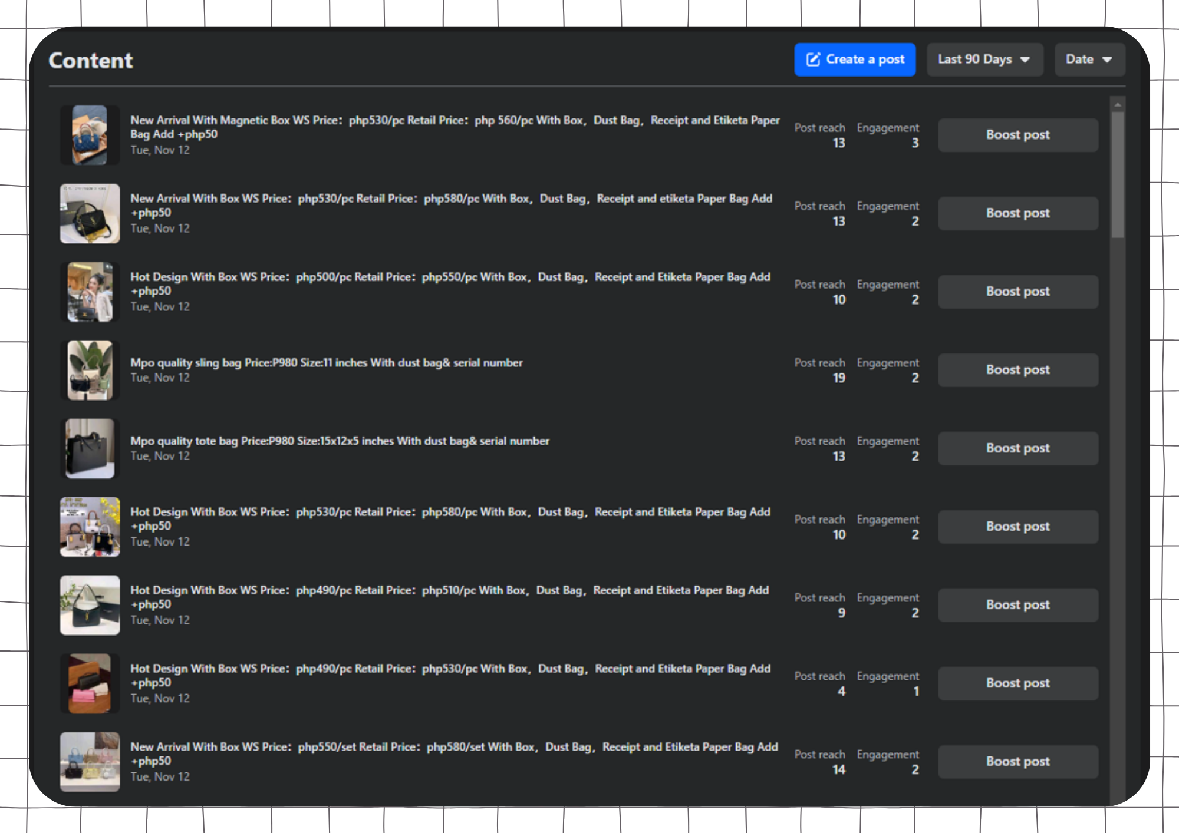Open the Mpo quality tote bag post title
The height and width of the screenshot is (833, 1179).
click(x=340, y=441)
